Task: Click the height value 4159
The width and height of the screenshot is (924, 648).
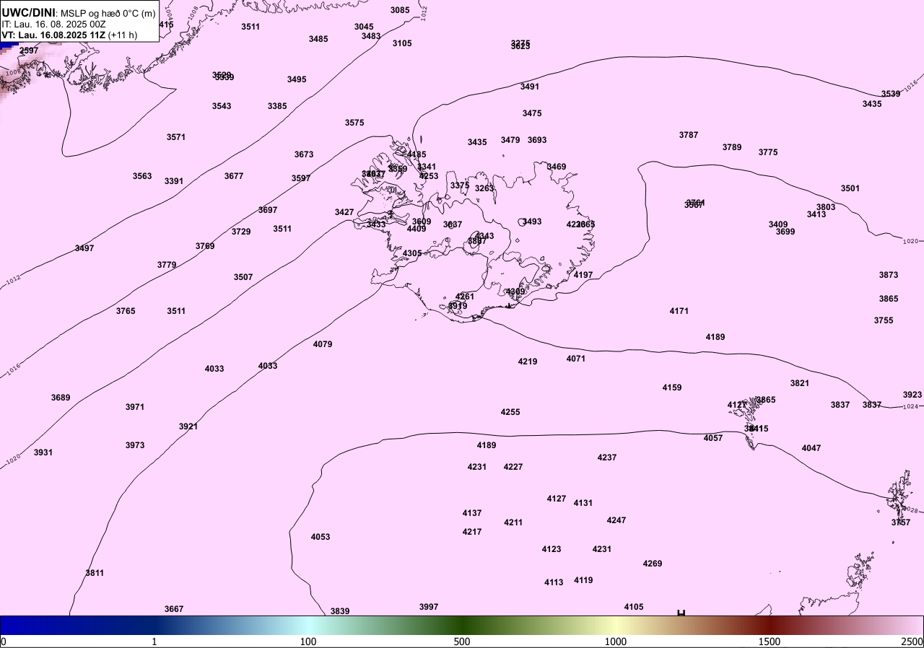Action: point(672,388)
